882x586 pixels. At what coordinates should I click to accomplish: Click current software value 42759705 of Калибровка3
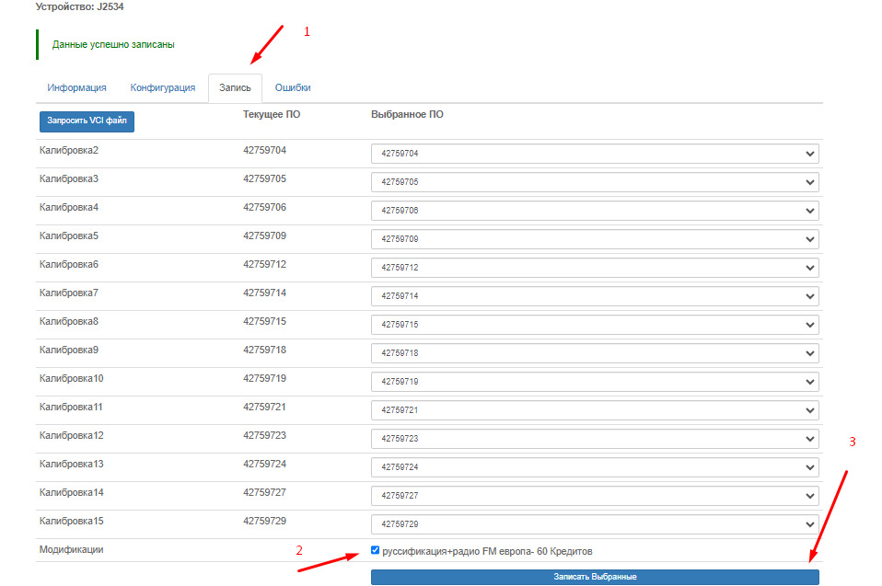pyautogui.click(x=264, y=179)
